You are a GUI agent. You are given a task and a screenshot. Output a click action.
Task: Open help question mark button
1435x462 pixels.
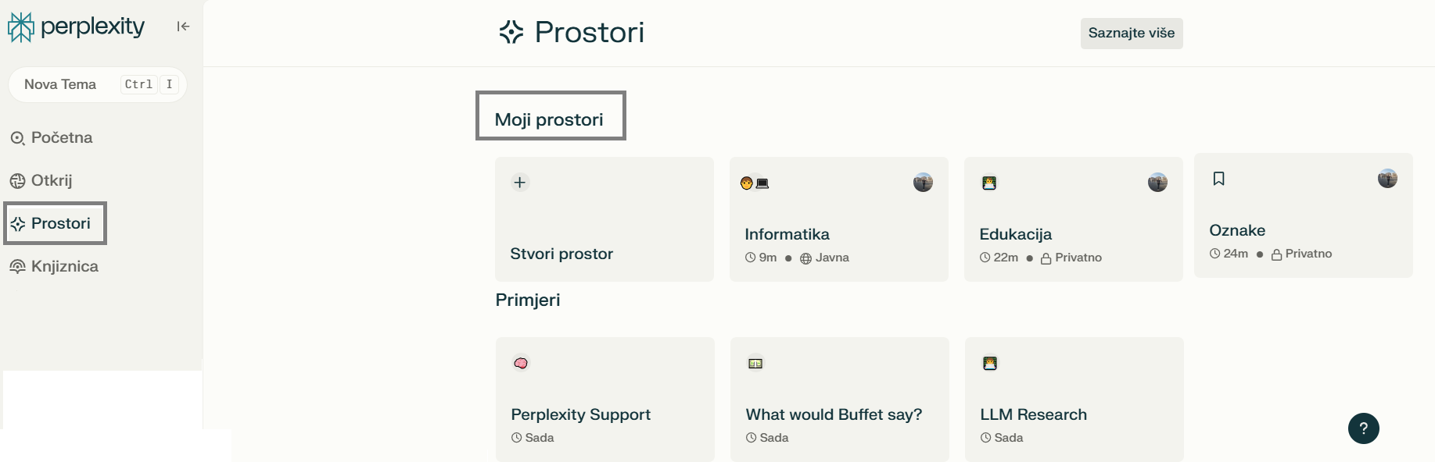1363,428
